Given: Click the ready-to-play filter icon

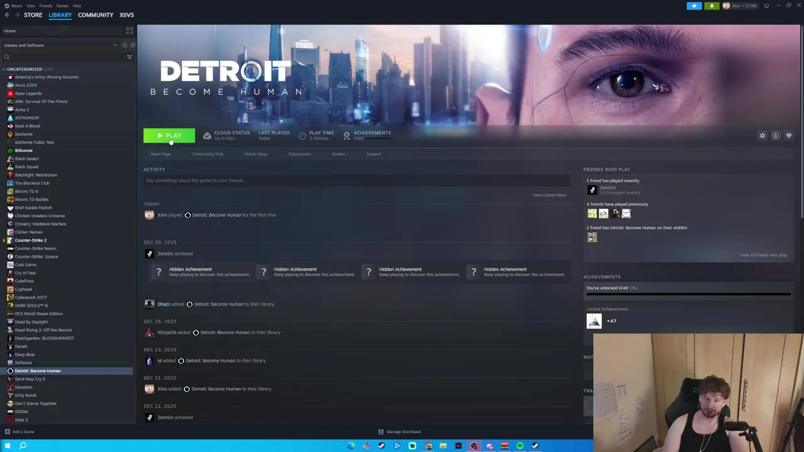Looking at the screenshot, I should pyautogui.click(x=132, y=45).
